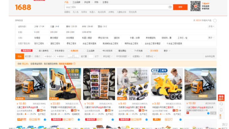Tick the 工业品牌 filter checkbox
Screen dimensions: 229x129
(x=84, y=51)
